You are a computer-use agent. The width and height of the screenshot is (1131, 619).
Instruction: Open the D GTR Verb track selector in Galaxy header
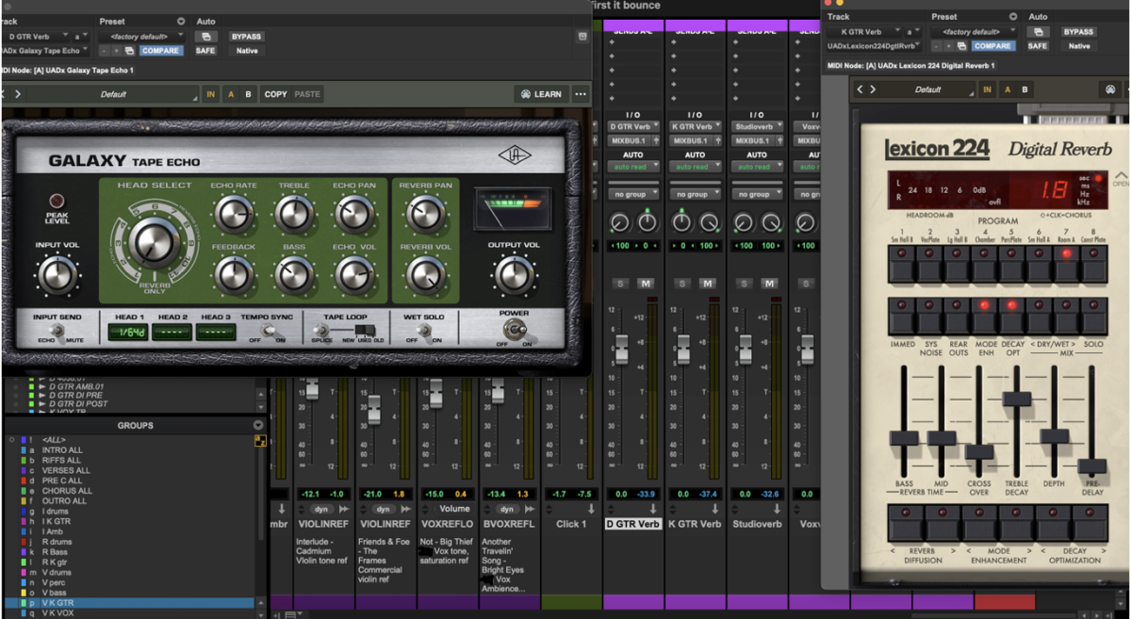click(38, 36)
